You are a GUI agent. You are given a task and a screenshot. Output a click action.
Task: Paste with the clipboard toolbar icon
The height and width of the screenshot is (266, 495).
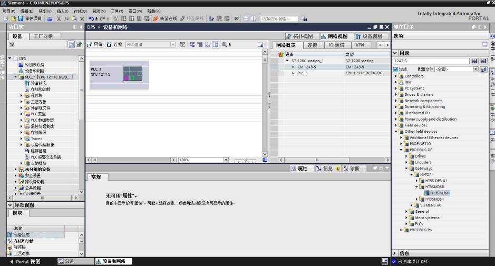pyautogui.click(x=74, y=18)
